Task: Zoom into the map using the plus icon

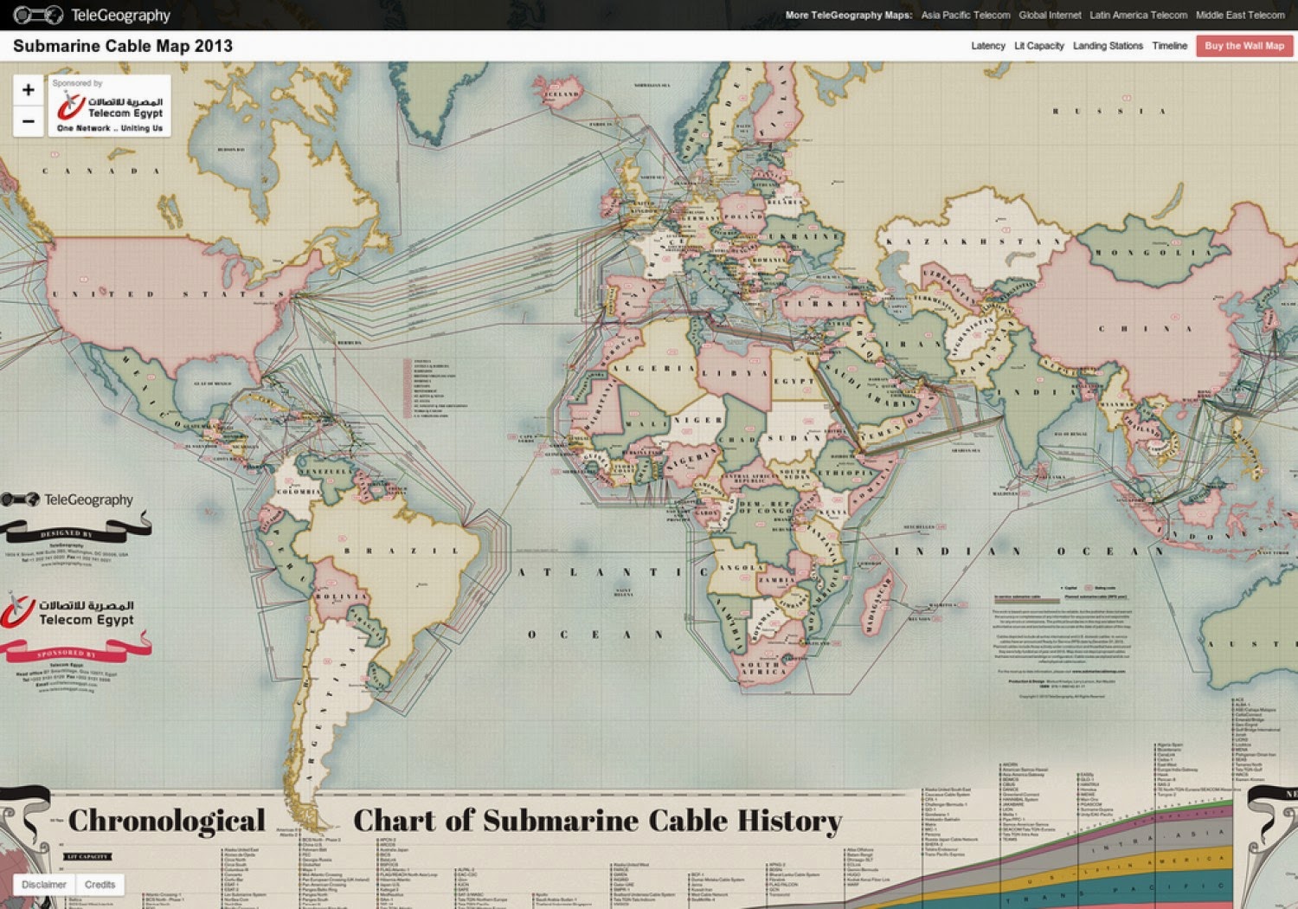Action: pyautogui.click(x=27, y=89)
